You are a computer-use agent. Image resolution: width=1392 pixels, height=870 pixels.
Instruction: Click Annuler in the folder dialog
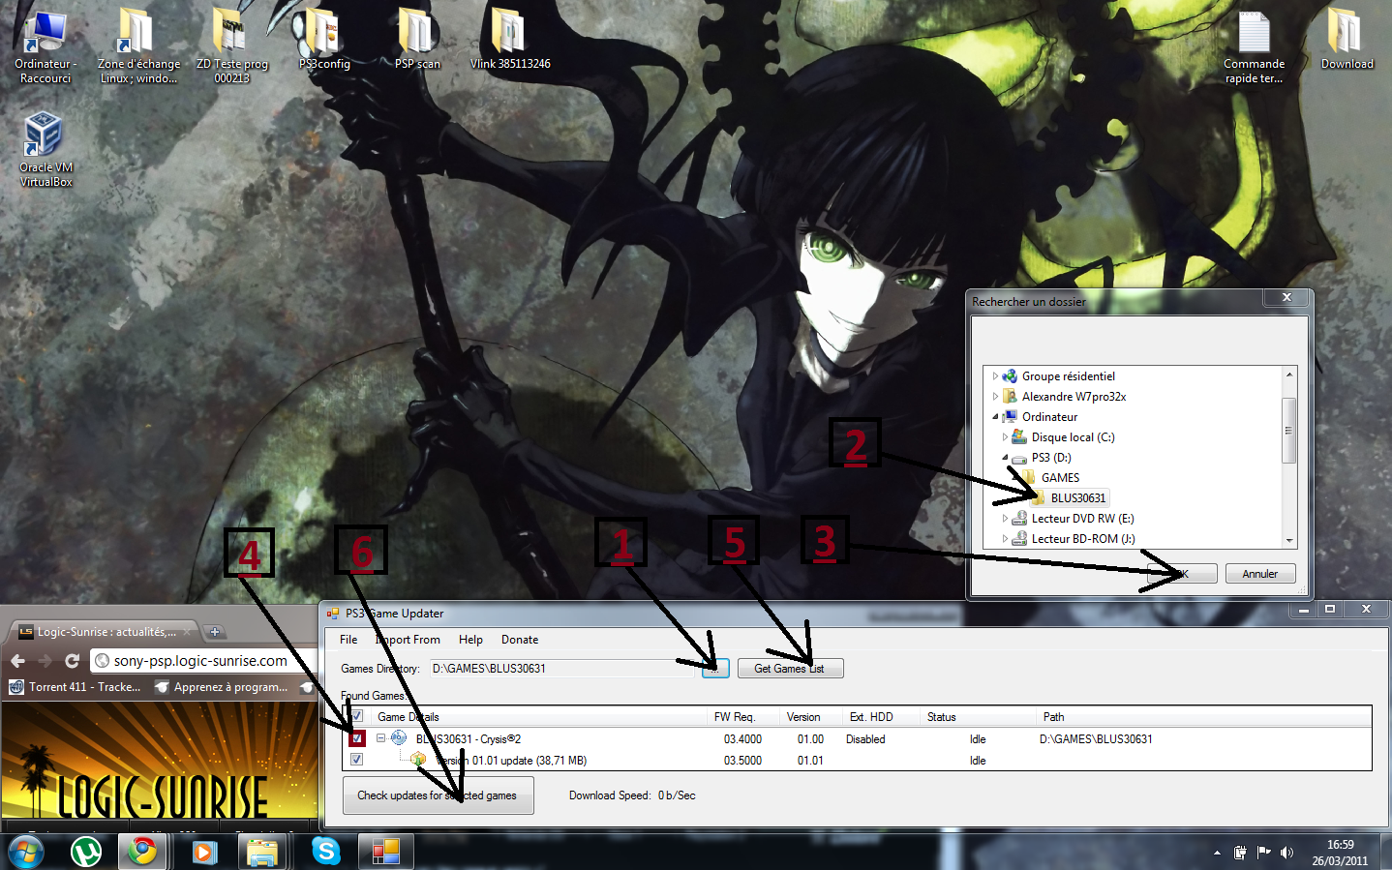point(1260,574)
